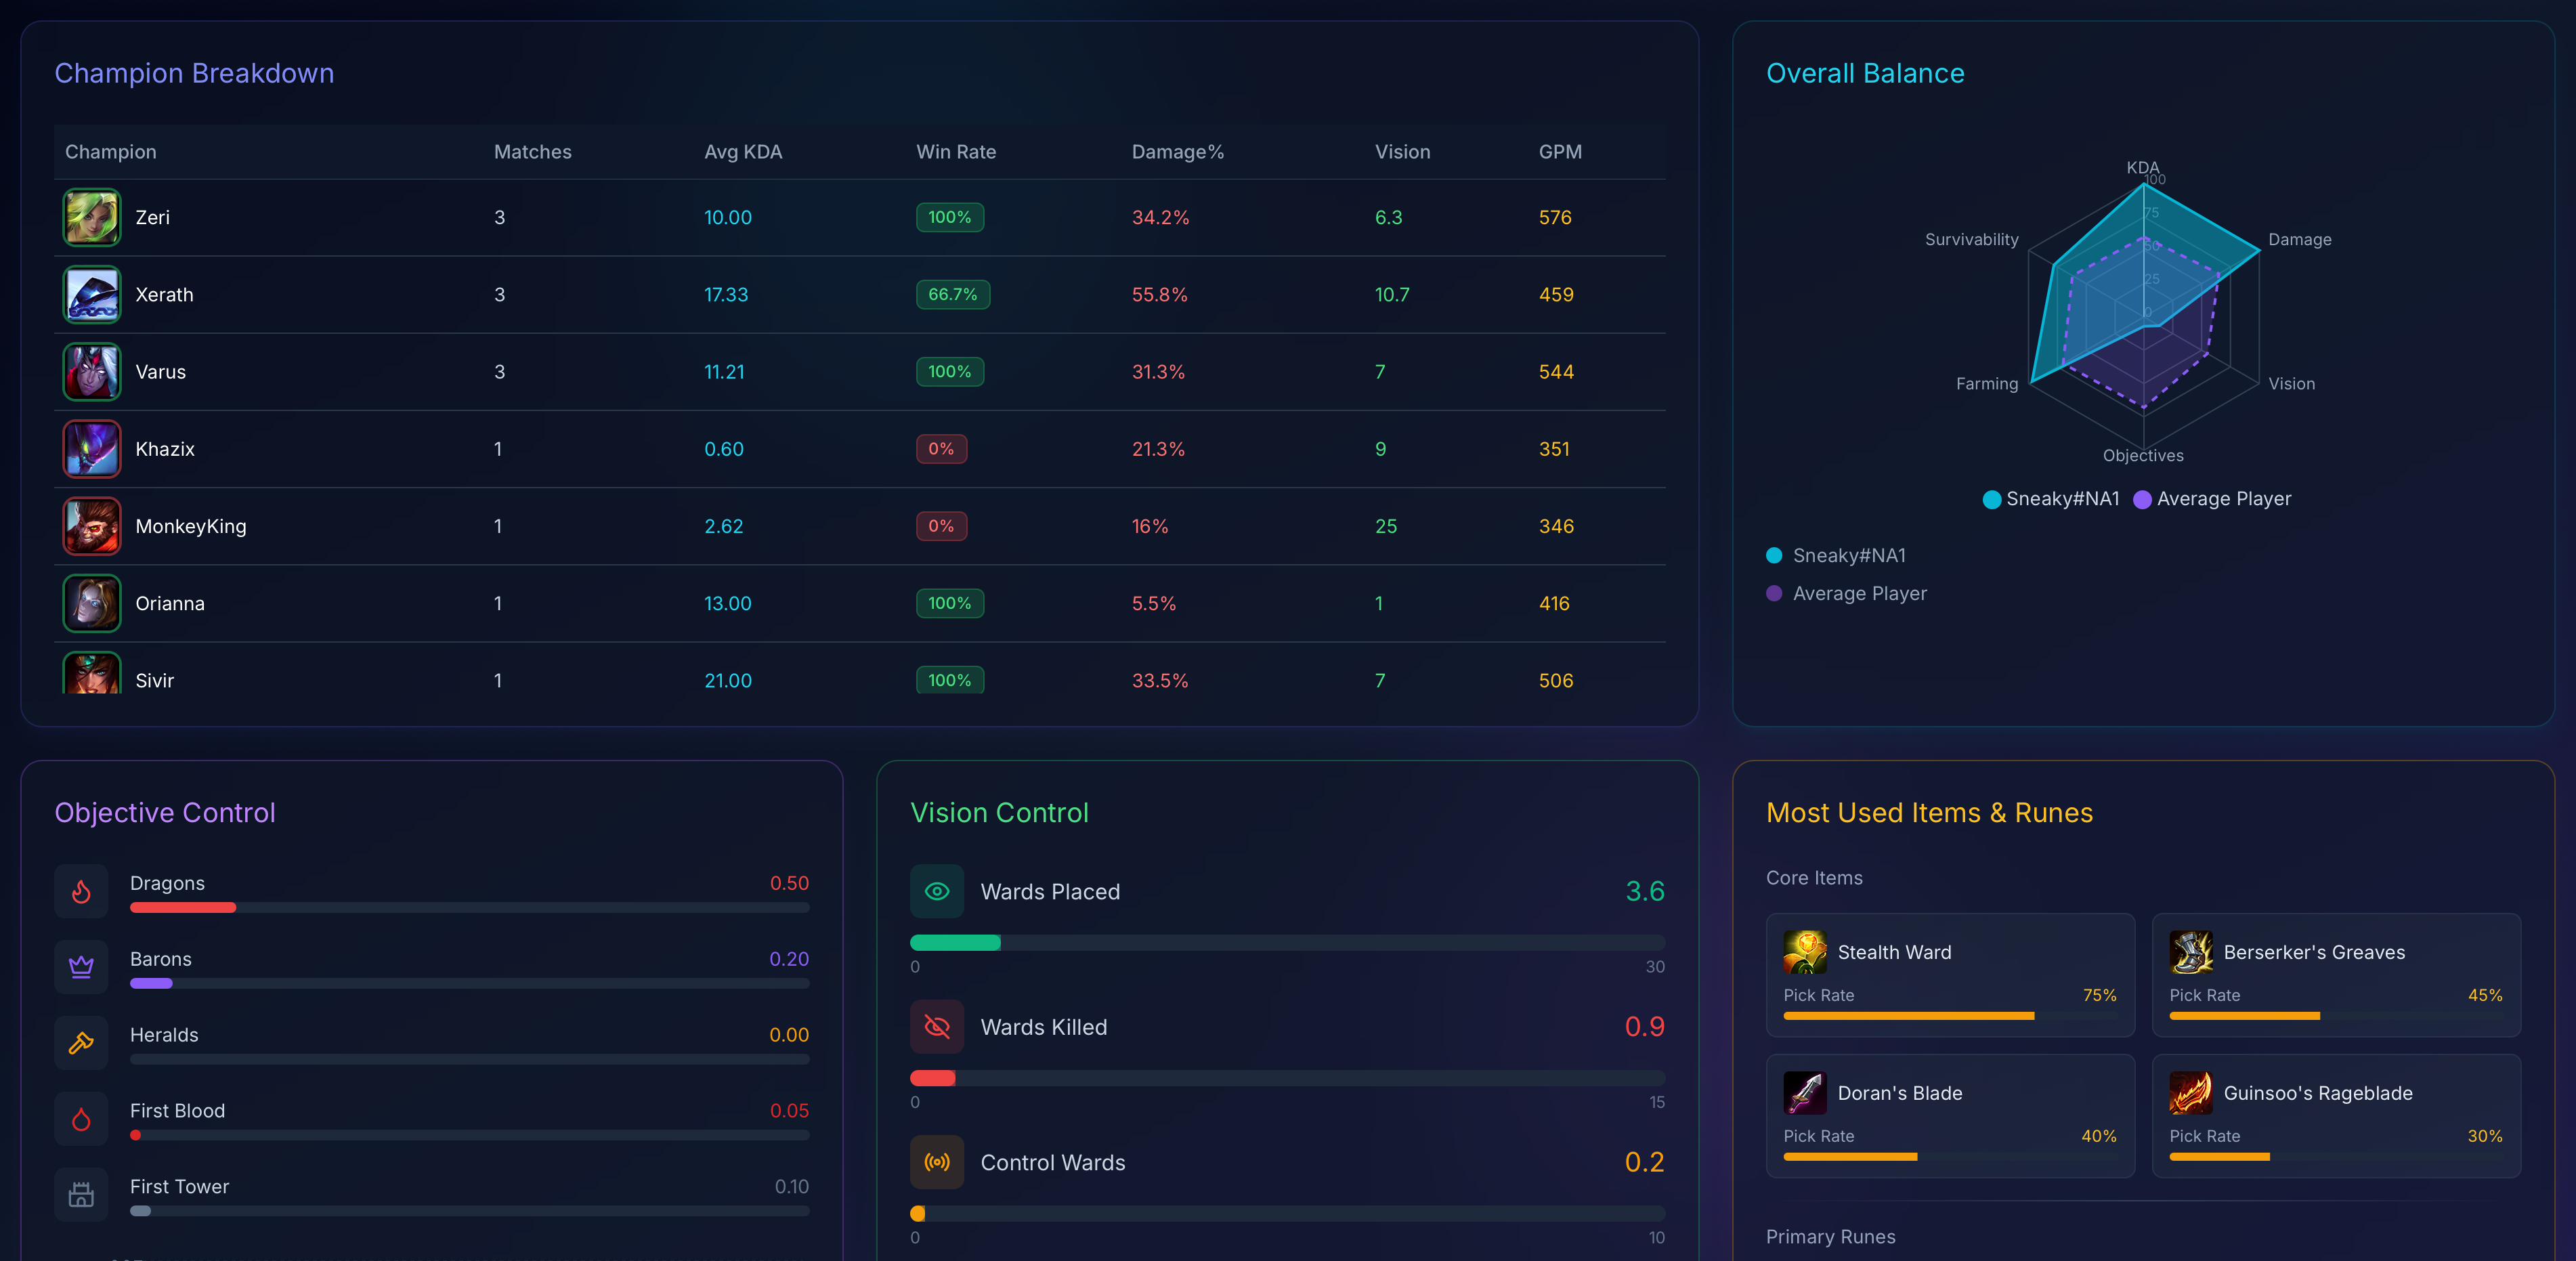
Task: Open the Guinsoo's Rageblade item card
Action: pyautogui.click(x=2336, y=1115)
